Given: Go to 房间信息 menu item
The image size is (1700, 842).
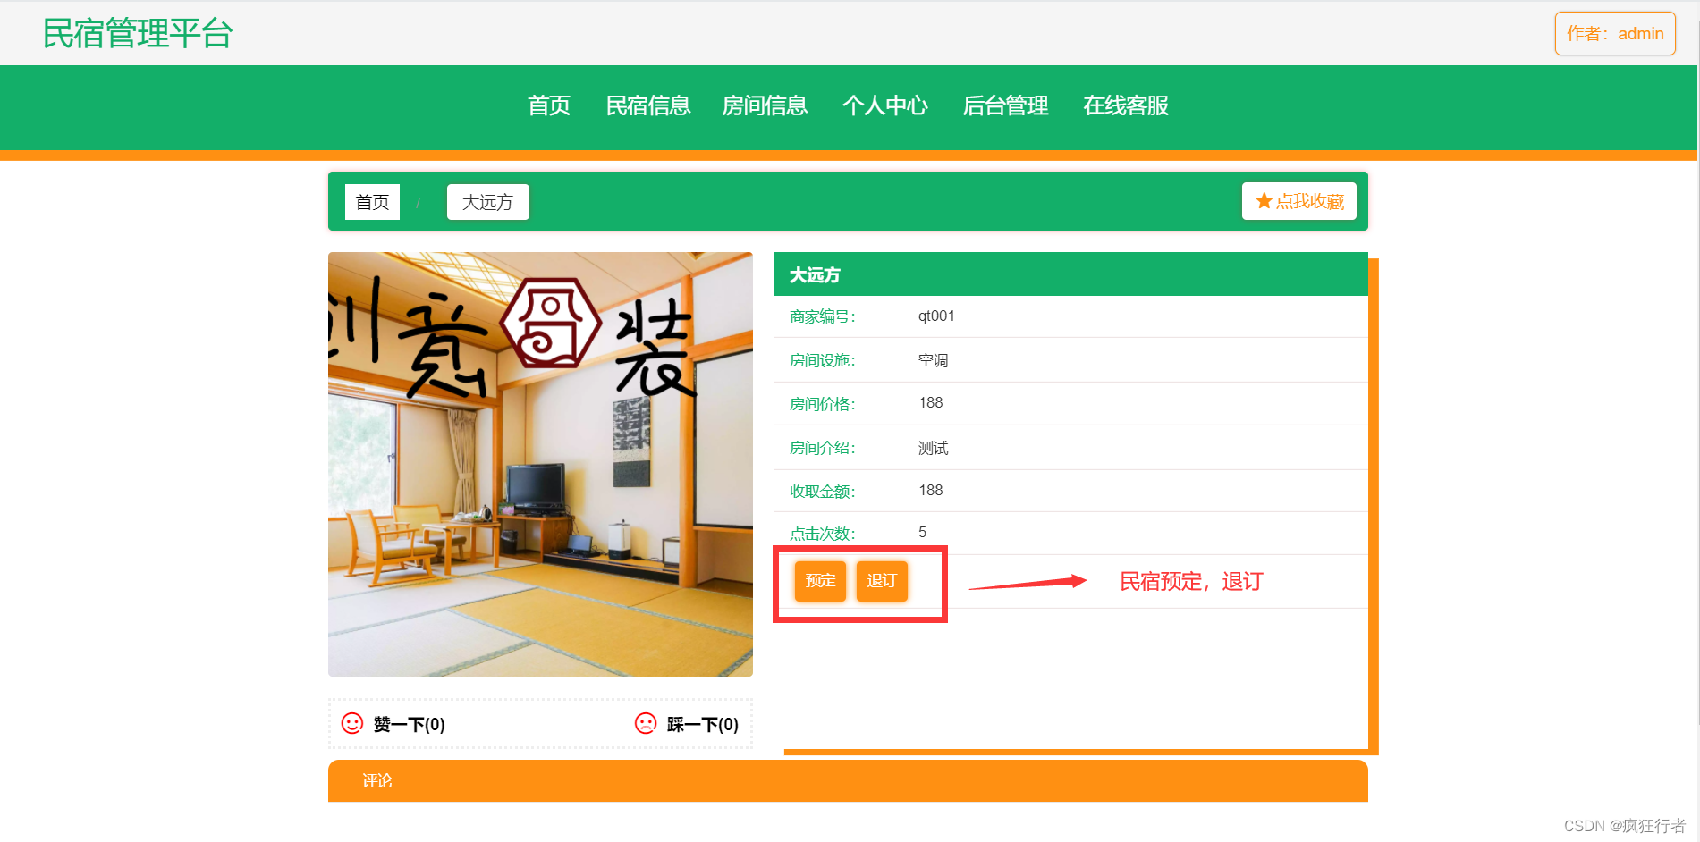Looking at the screenshot, I should click(x=765, y=105).
